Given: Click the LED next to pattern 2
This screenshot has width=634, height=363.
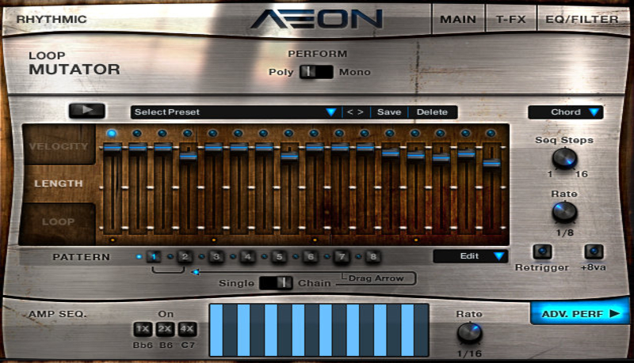Looking at the screenshot, I should (x=170, y=256).
